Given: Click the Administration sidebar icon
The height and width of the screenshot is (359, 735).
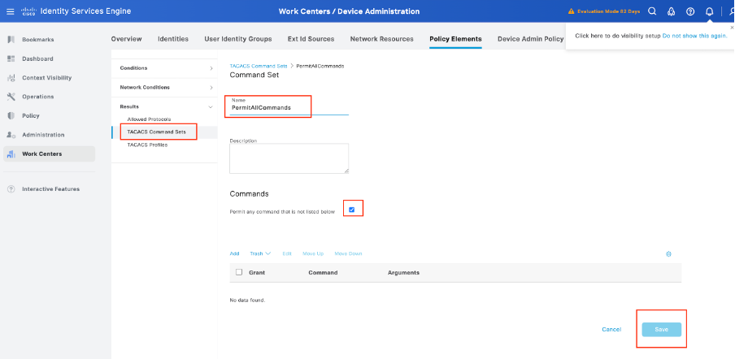Looking at the screenshot, I should (11, 135).
